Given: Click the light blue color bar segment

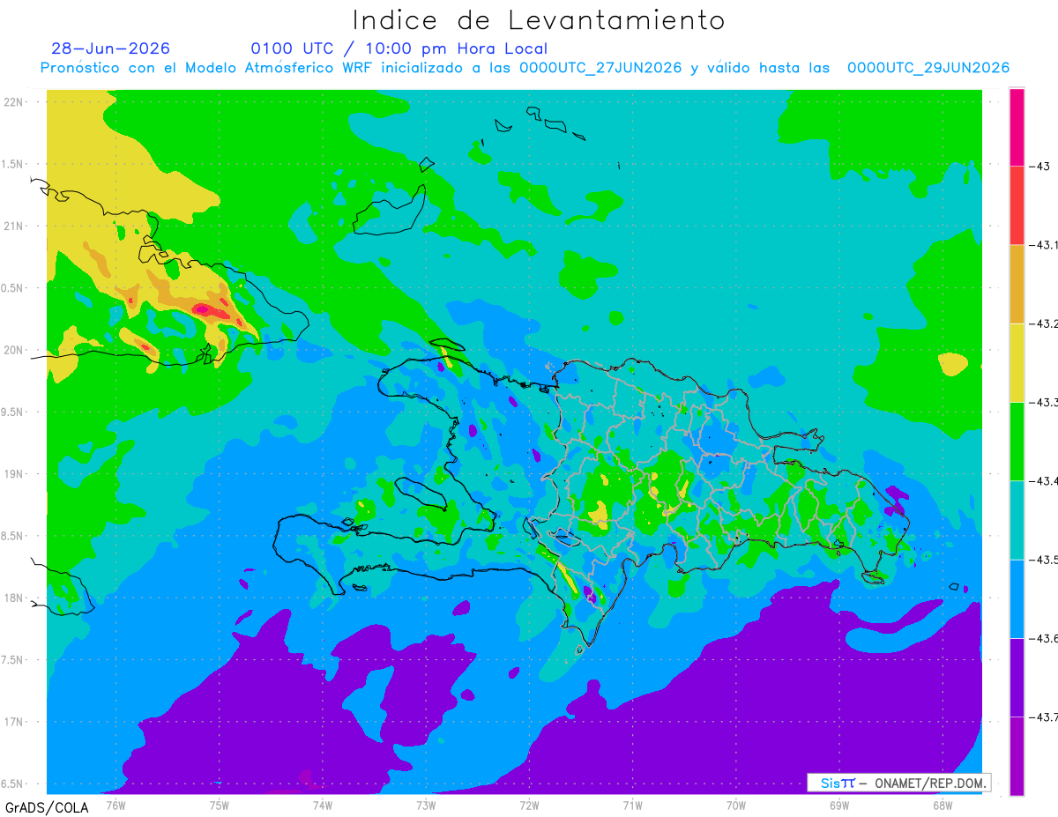Looking at the screenshot, I should 1017,598.
